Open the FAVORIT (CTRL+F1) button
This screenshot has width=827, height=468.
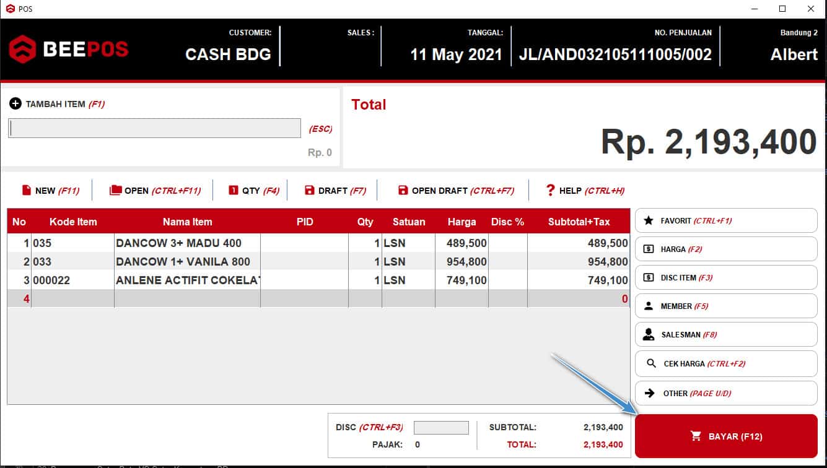[726, 220]
